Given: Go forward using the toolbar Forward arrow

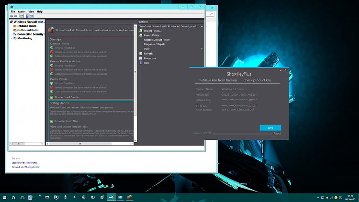Looking at the screenshot, I should click(16, 16).
